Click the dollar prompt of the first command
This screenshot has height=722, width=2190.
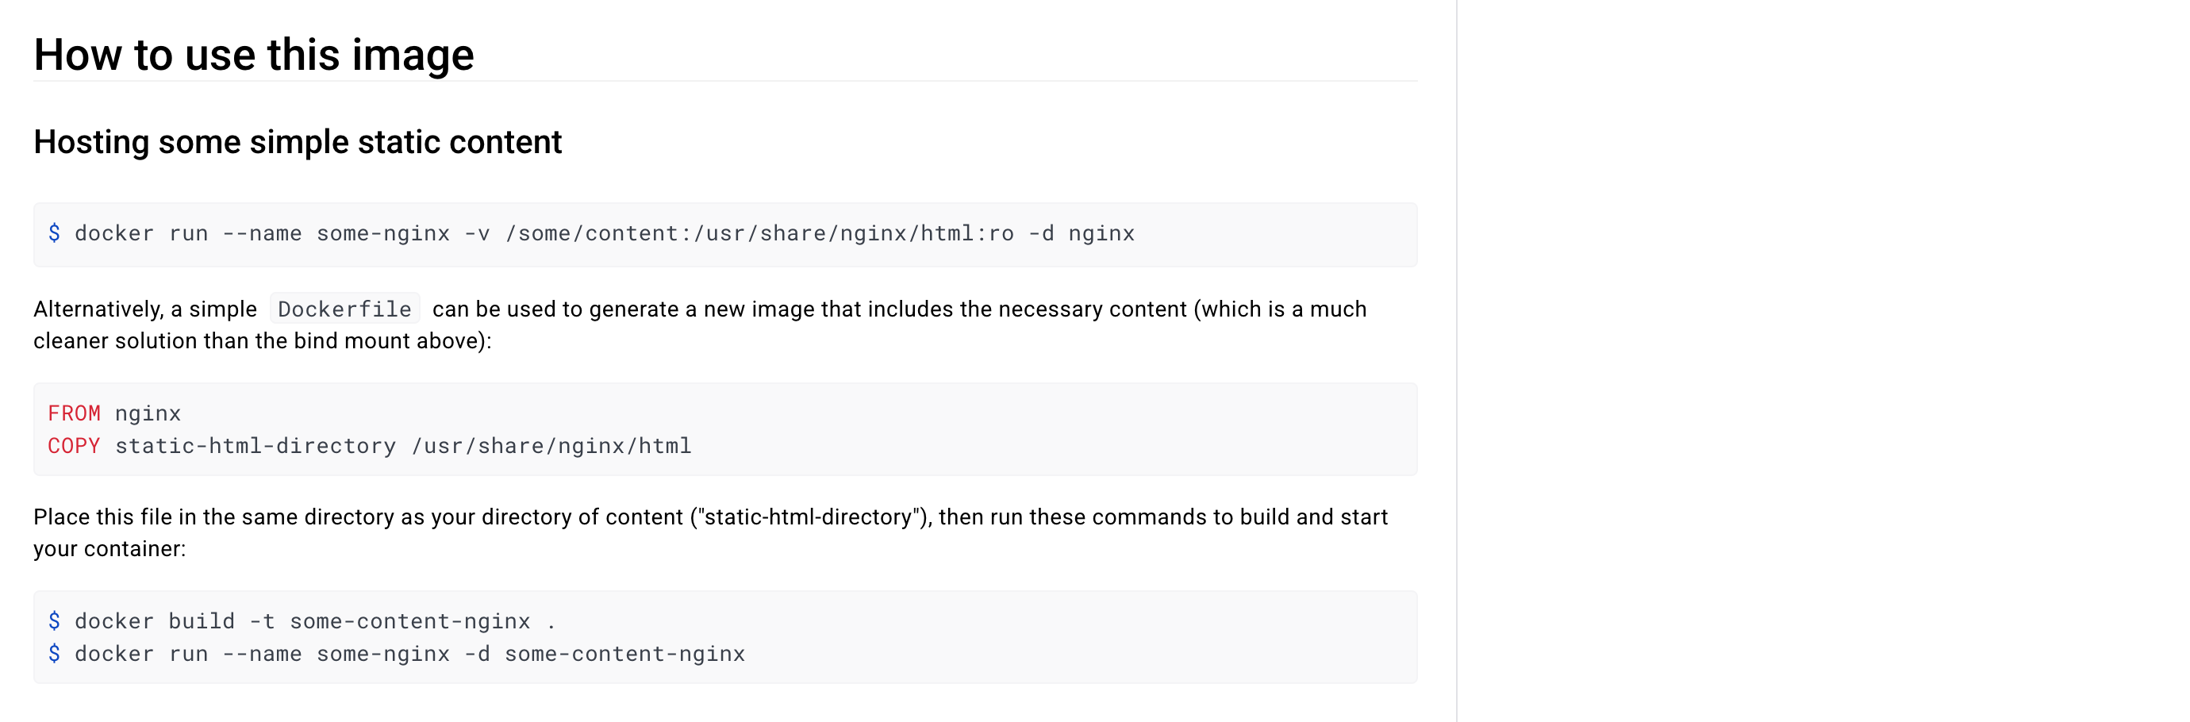(55, 233)
